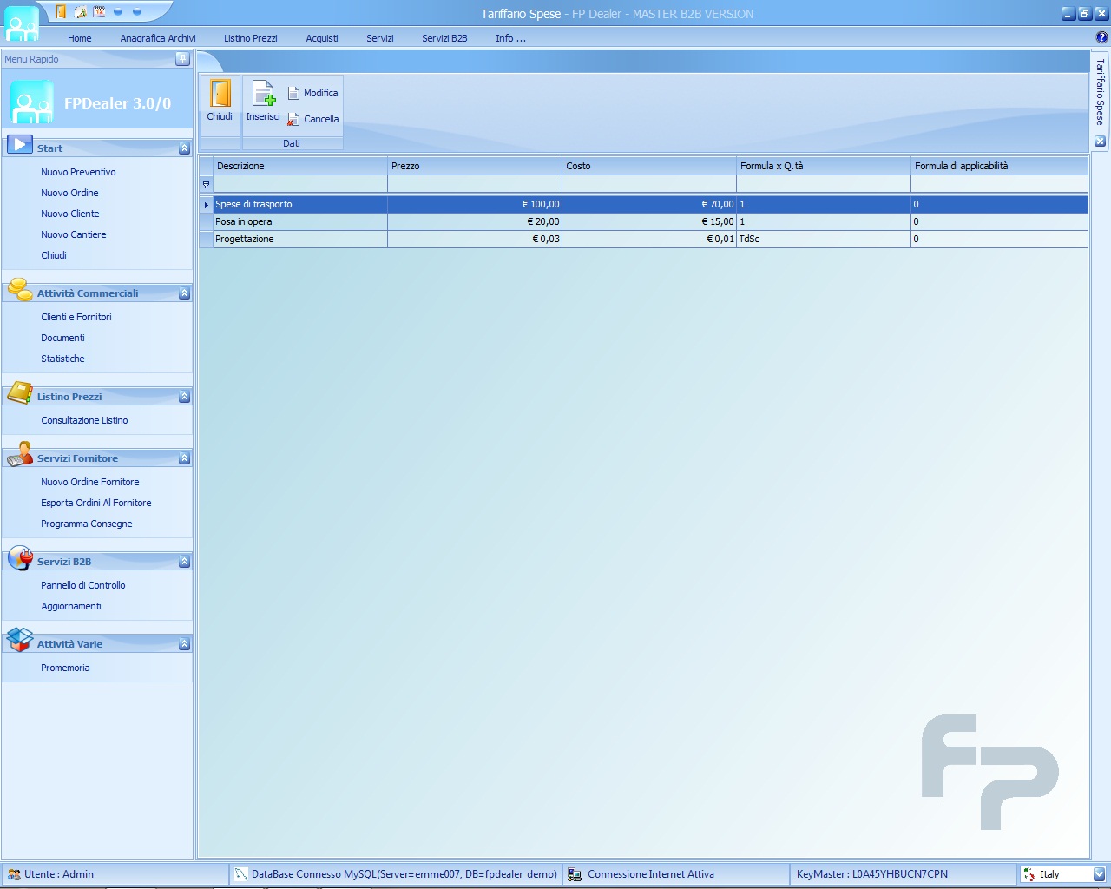Collapse the Servizi Fornitore section
This screenshot has width=1111, height=889.
click(184, 458)
